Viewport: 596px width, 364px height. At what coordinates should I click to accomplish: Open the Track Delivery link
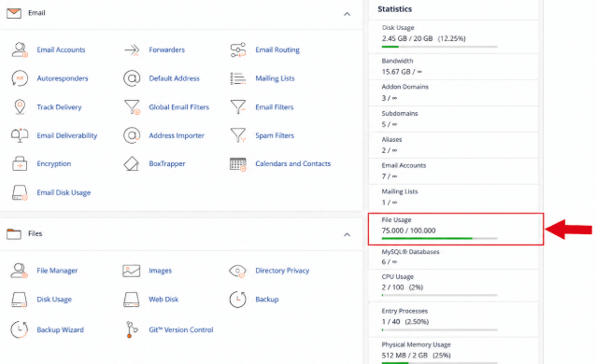(59, 107)
